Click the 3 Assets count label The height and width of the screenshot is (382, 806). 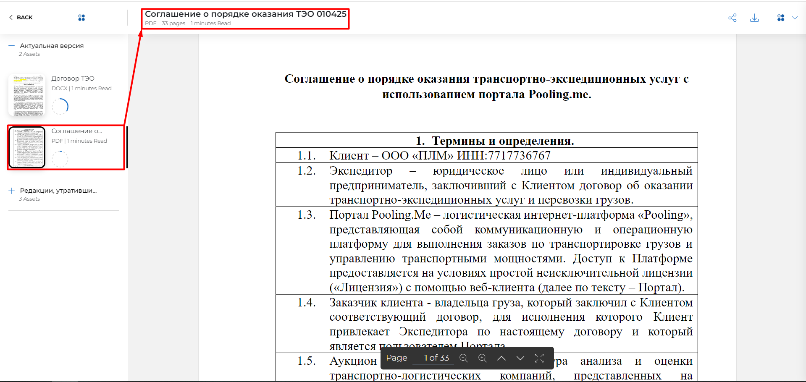[x=29, y=199]
